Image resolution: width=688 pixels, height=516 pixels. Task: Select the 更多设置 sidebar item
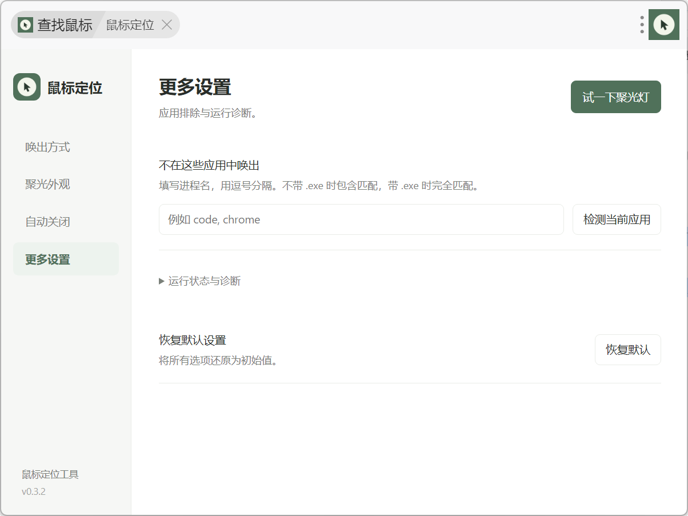click(66, 259)
